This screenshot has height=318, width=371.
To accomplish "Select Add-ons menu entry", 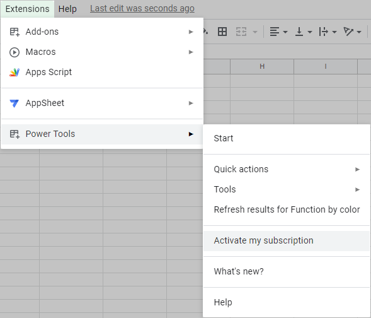I will pos(102,32).
